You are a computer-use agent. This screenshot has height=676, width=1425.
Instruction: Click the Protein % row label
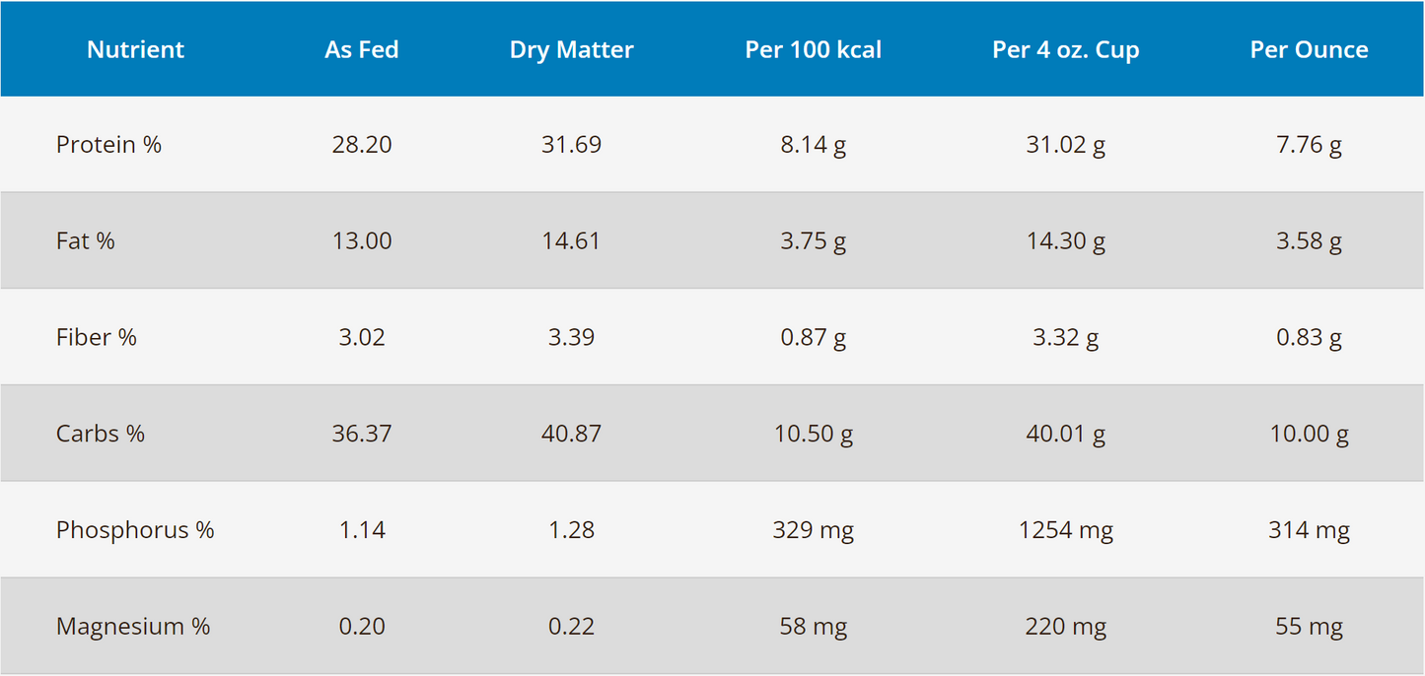click(108, 145)
